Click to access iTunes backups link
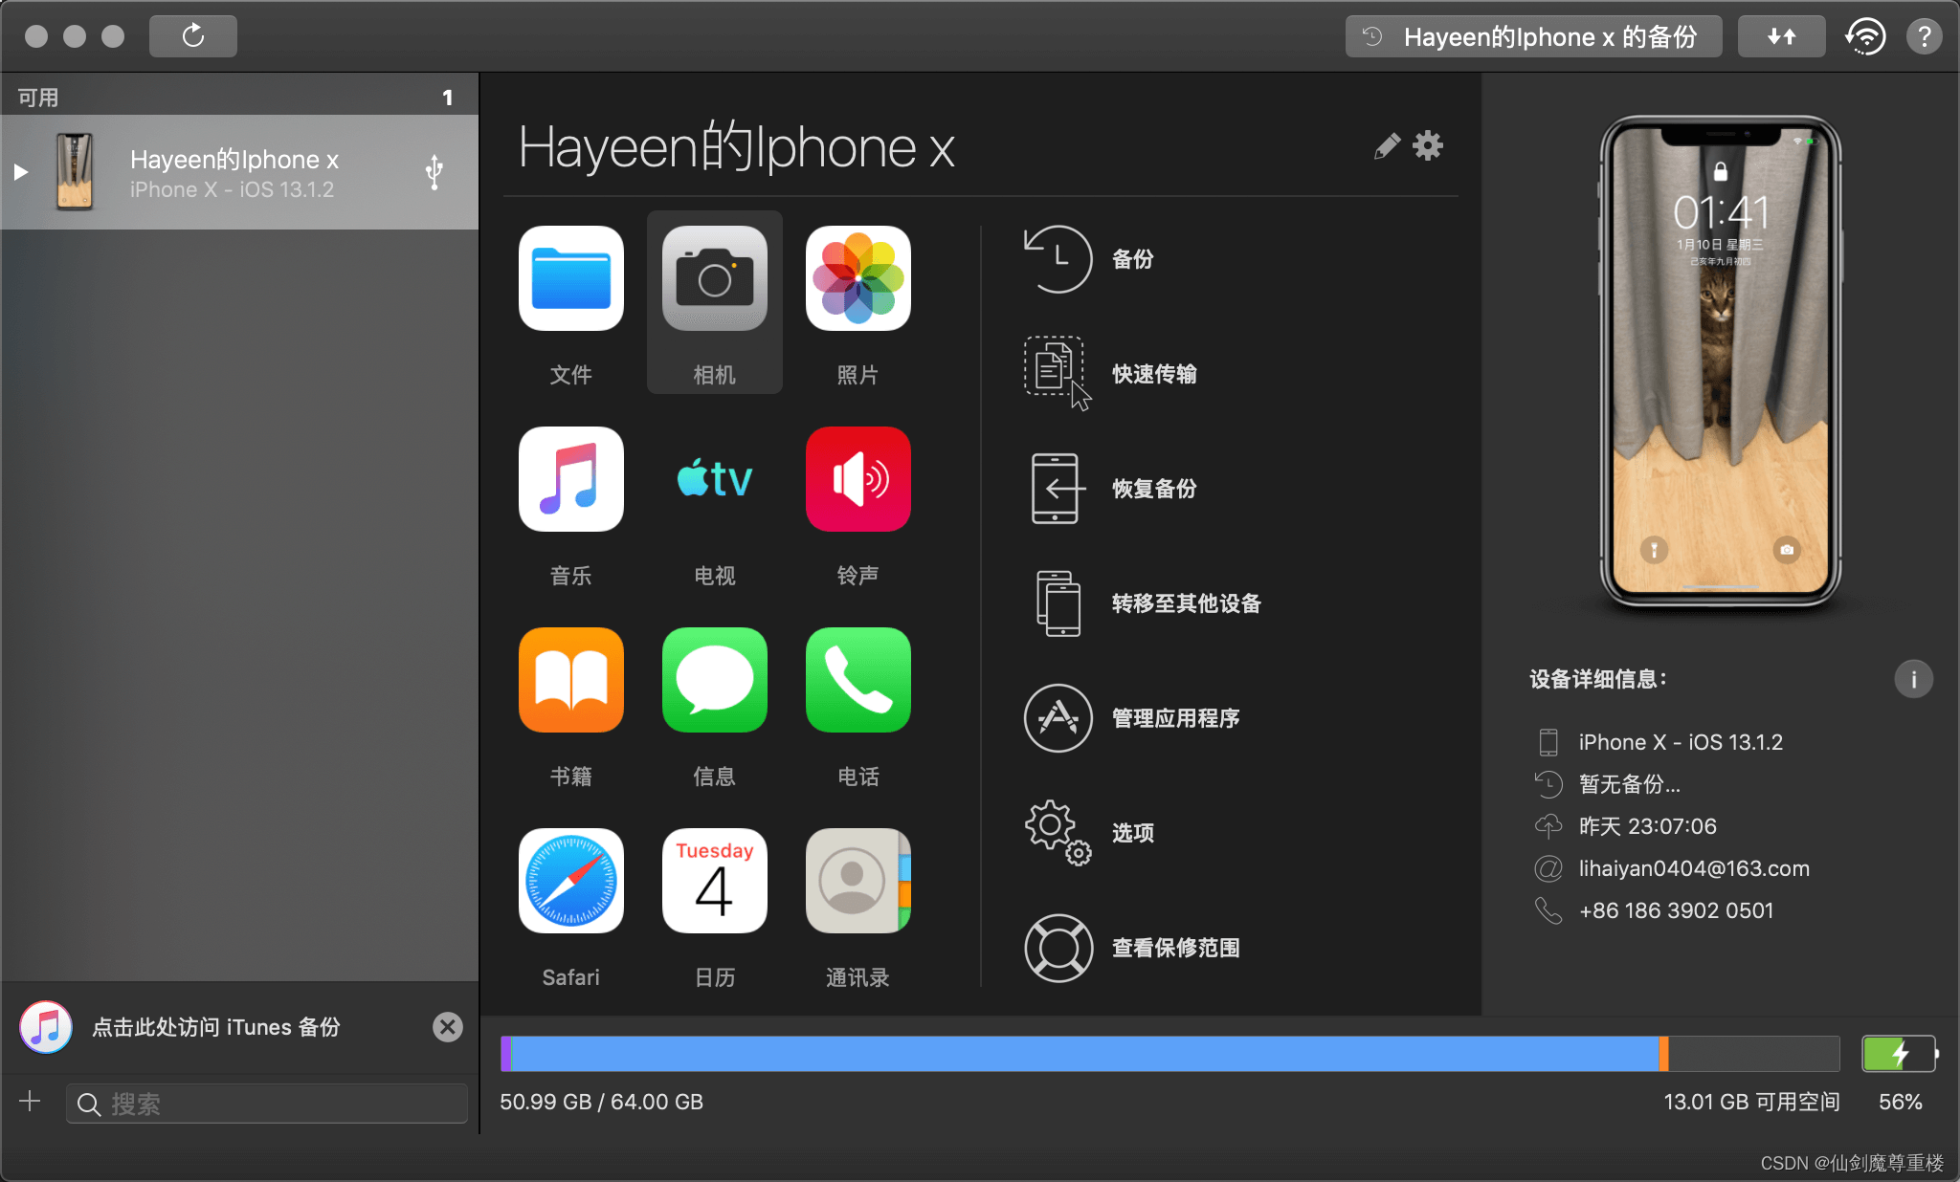This screenshot has height=1182, width=1960. tap(215, 1027)
